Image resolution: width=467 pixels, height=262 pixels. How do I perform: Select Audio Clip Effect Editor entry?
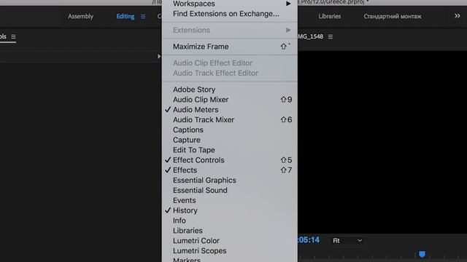[x=230, y=63]
